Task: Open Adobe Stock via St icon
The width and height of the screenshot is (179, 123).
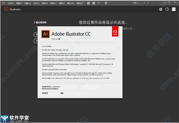Action: coord(94,3)
